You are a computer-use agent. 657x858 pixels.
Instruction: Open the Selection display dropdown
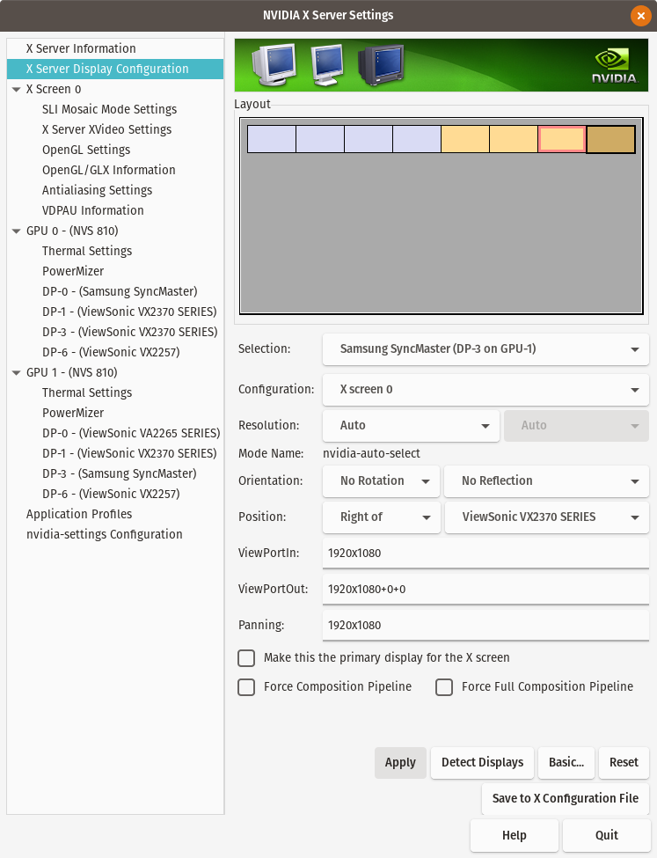pos(485,349)
